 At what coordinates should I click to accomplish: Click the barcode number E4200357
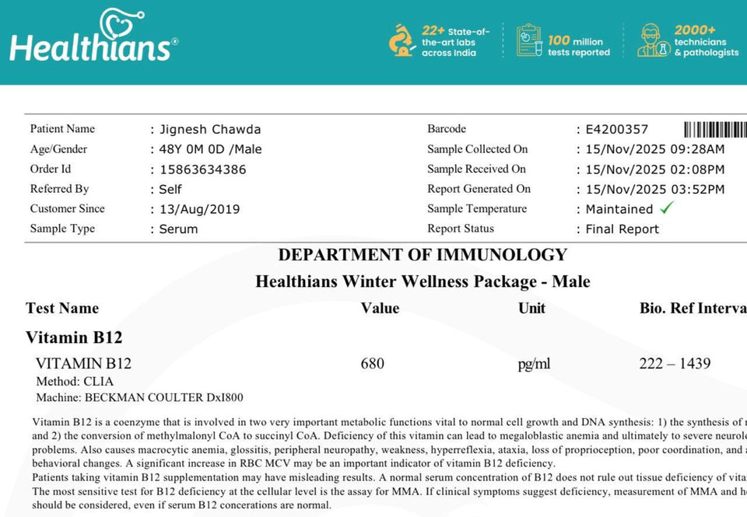[x=617, y=129]
